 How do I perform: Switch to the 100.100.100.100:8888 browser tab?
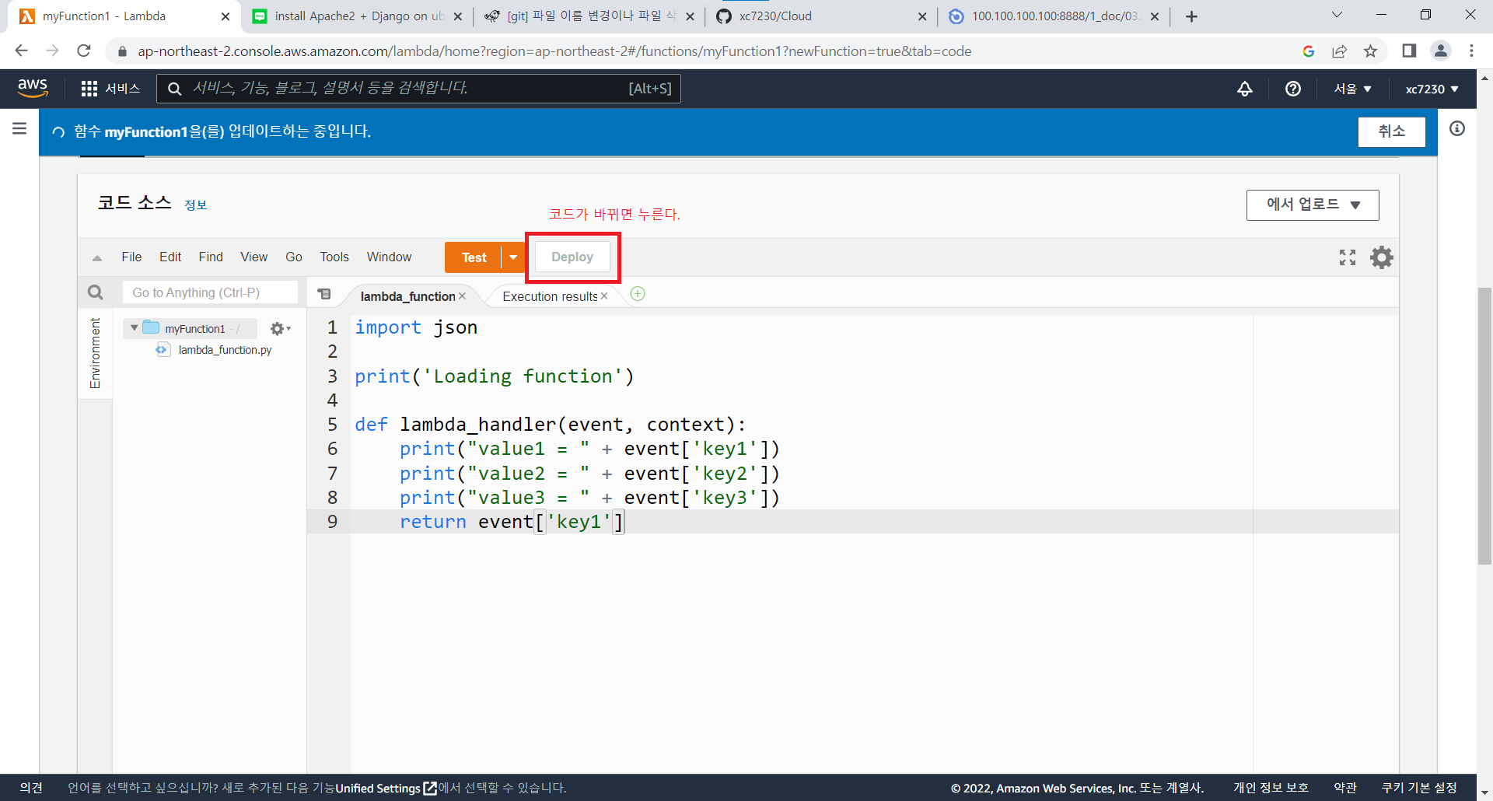click(1054, 16)
